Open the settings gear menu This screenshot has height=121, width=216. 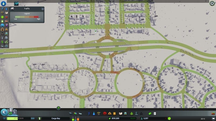coord(212,3)
